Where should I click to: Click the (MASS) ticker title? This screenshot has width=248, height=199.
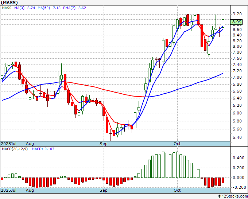(x=9, y=3)
